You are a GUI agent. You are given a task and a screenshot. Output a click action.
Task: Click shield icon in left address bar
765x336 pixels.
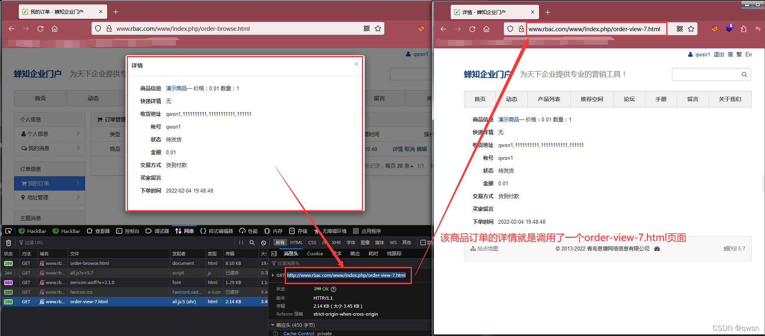click(x=98, y=28)
